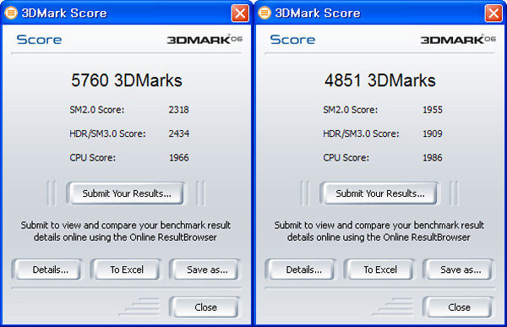Click the 3DMark06 logo in left window
507x327 pixels.
tap(204, 39)
